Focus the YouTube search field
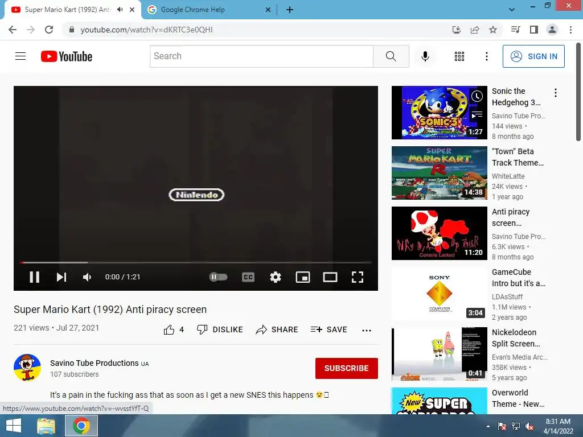583x437 pixels. click(261, 56)
